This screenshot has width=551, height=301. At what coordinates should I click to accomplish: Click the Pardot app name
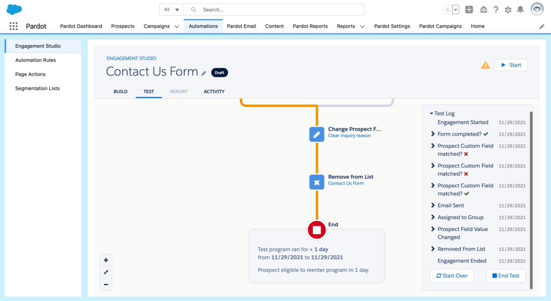(36, 26)
